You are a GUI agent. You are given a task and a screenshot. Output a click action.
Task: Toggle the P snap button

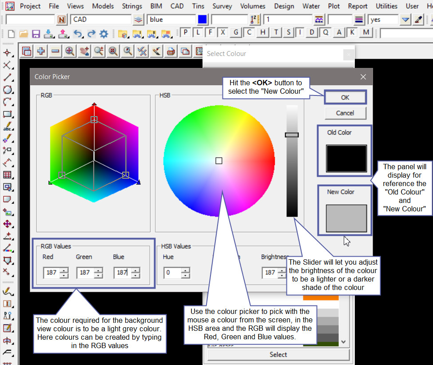(185, 32)
